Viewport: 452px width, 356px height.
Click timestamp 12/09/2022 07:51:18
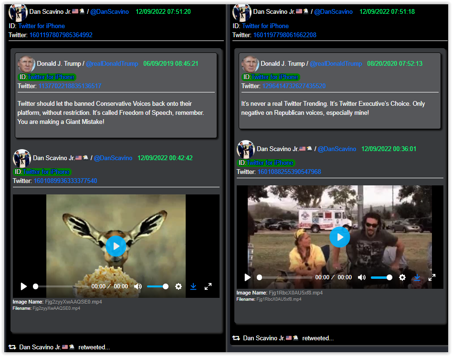(x=387, y=11)
